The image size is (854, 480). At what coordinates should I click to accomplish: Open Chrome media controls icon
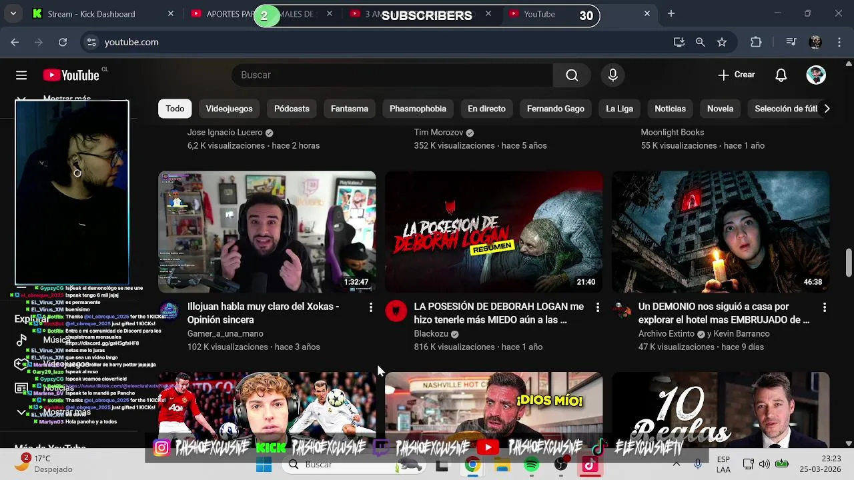click(791, 42)
